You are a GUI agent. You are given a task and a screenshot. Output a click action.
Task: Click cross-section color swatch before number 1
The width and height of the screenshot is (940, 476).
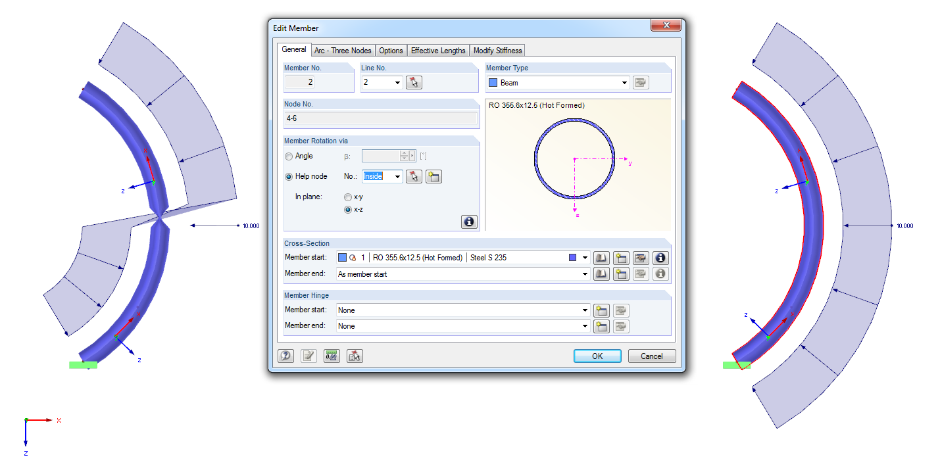pyautogui.click(x=342, y=258)
